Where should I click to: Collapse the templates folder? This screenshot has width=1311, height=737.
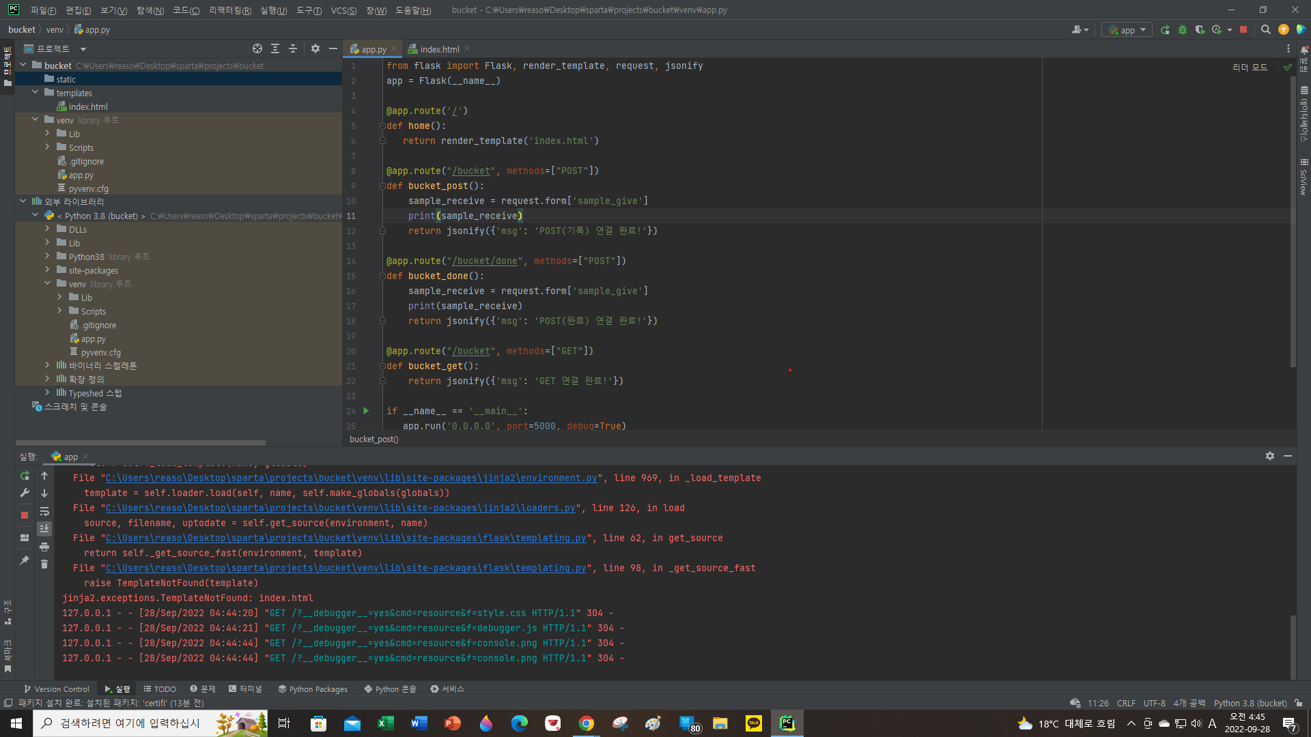[x=36, y=93]
